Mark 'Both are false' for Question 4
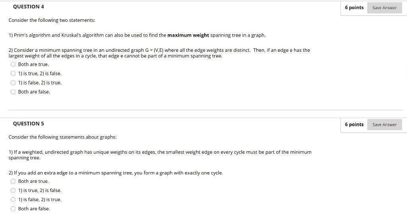The width and height of the screenshot is (407, 219). [x=13, y=92]
